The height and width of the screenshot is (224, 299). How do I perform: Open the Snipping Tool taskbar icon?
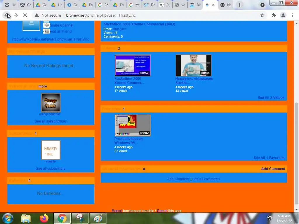pyautogui.click(x=80, y=218)
